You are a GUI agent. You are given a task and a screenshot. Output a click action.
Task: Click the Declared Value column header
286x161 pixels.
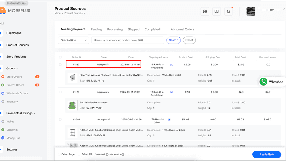267,57
